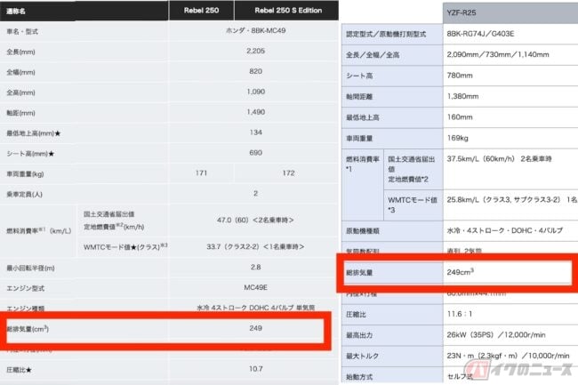Click the 最小回転半径 value 2.8

click(x=255, y=266)
